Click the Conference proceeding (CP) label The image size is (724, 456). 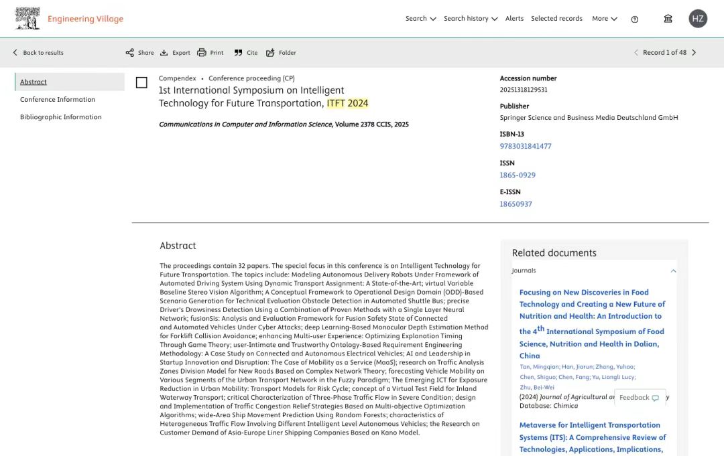point(251,78)
